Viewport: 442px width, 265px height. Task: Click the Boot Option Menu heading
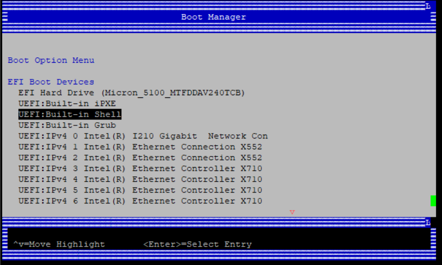tap(51, 61)
